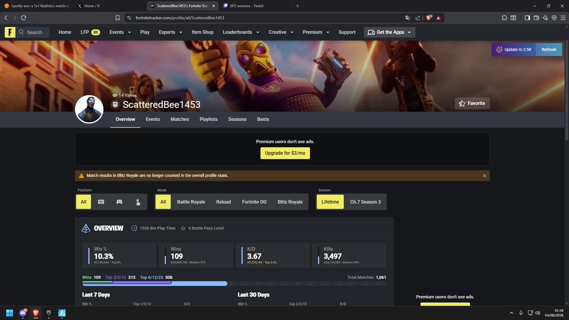This screenshot has height=320, width=569.
Task: Switch to the Overview tab
Action: tap(125, 119)
